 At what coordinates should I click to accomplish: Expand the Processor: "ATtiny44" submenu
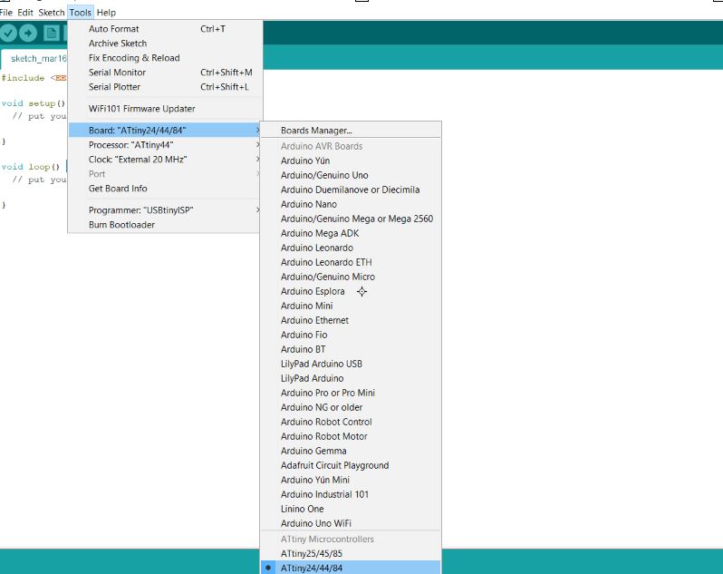pos(165,145)
